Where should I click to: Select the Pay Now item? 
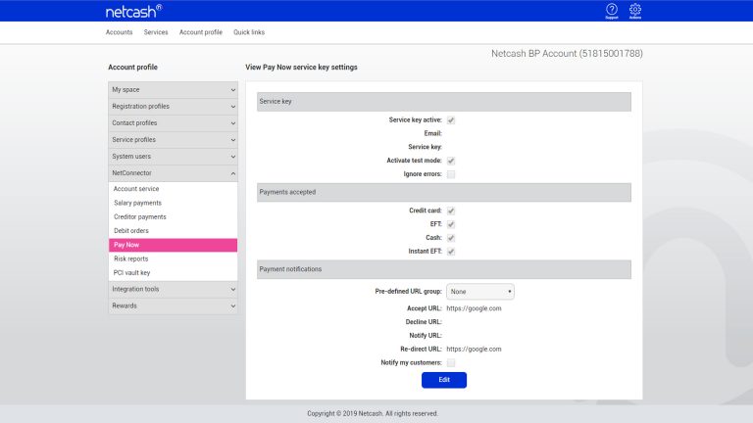click(x=173, y=245)
